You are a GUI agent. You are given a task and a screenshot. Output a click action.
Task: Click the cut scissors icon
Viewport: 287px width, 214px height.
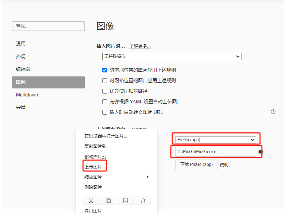pos(91,201)
